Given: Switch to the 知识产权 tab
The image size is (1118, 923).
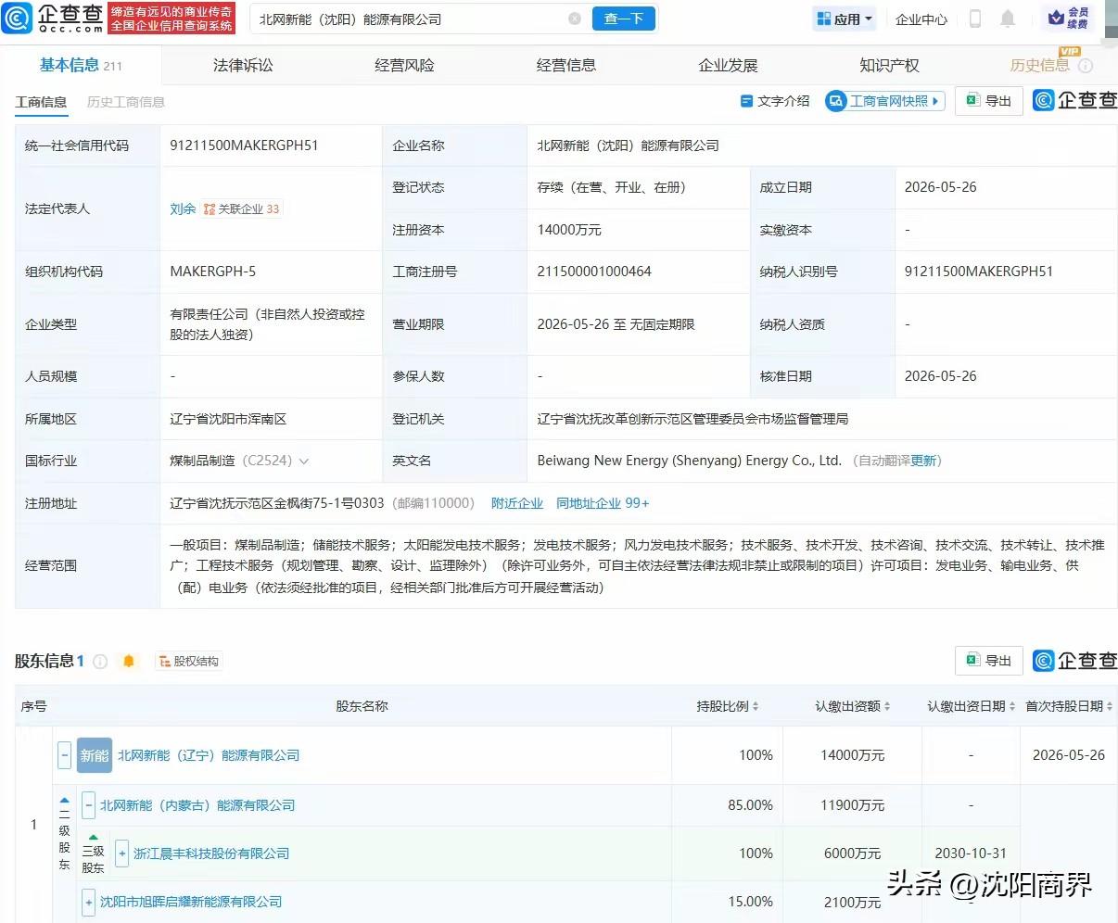Looking at the screenshot, I should 889,65.
